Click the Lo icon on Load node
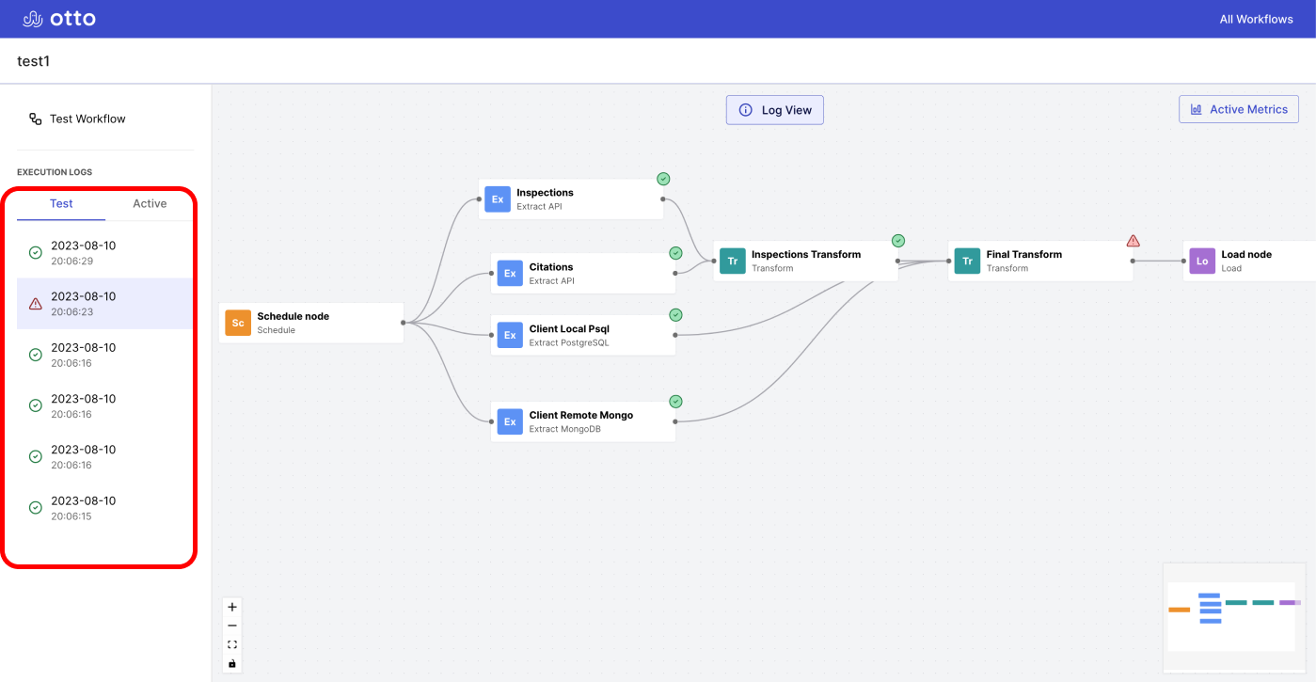The width and height of the screenshot is (1316, 682). (x=1202, y=261)
